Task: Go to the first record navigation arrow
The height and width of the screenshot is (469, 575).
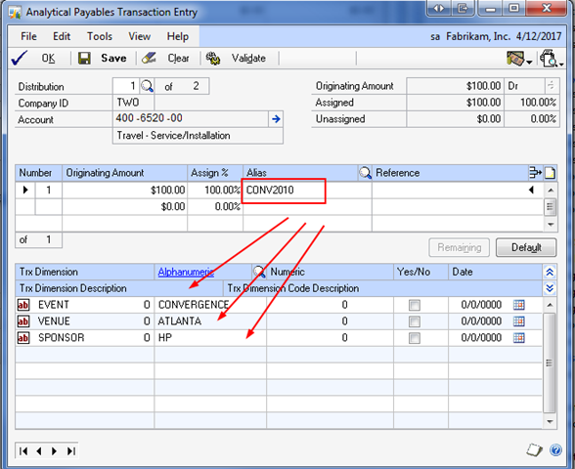Action: pos(23,451)
